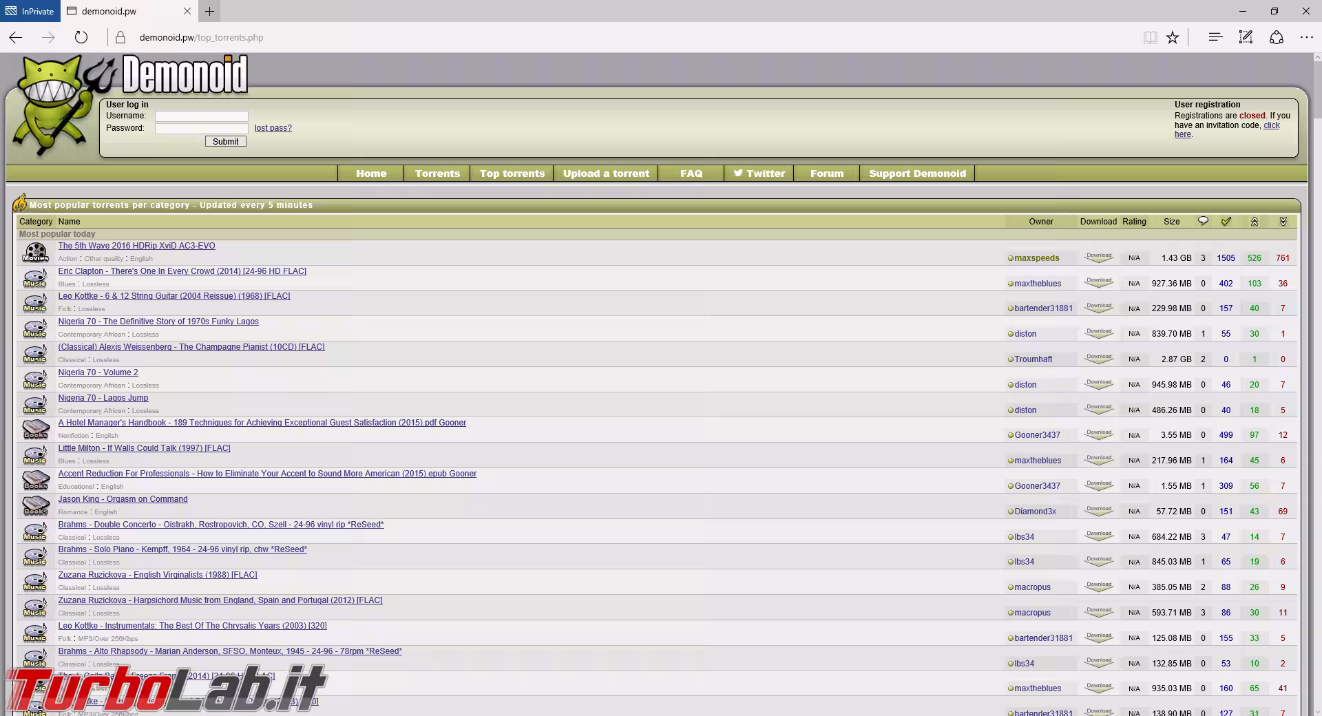Click Music category icon for Eric Clapton row
Viewport: 1322px width, 716px height.
[35, 278]
